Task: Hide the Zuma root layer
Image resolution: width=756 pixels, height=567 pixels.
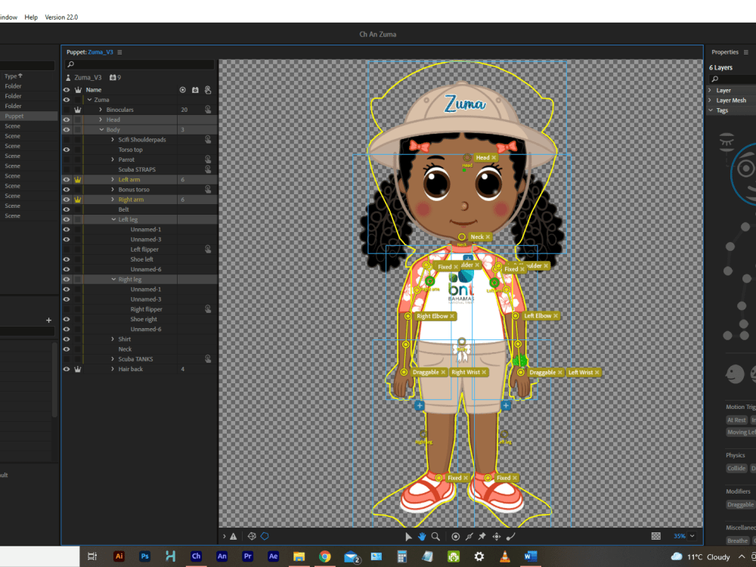Action: 67,100
